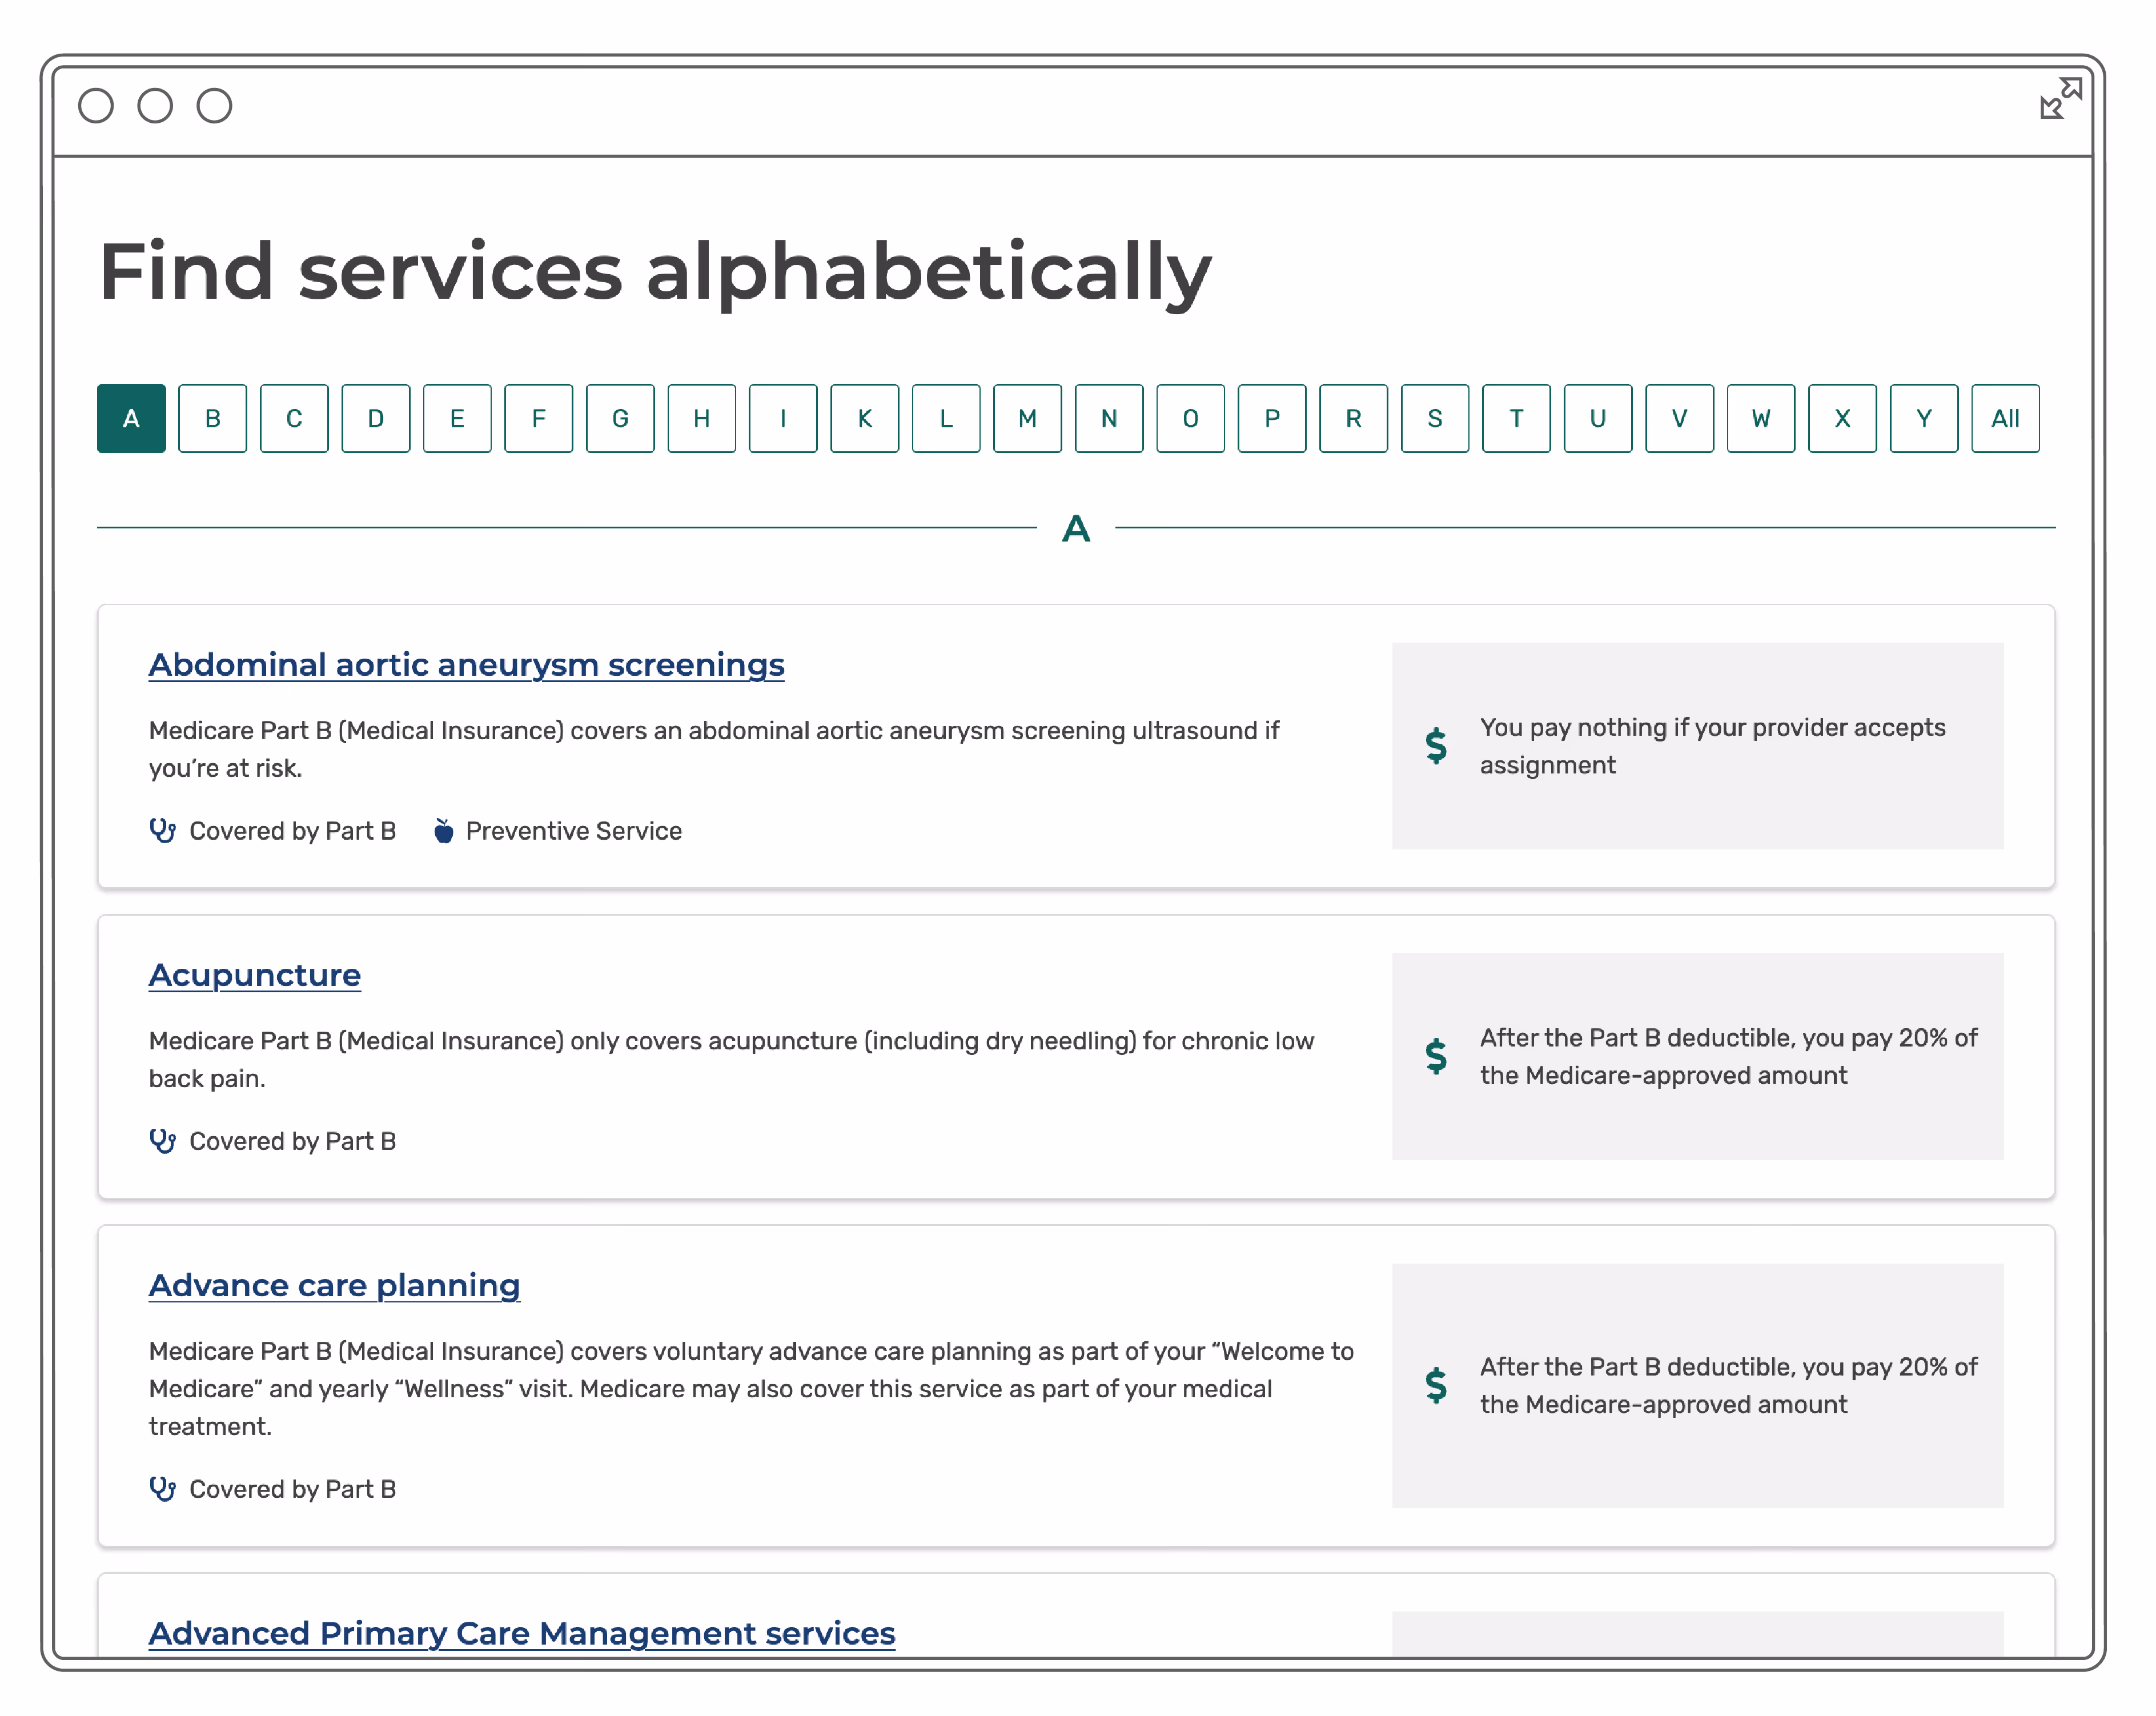This screenshot has width=2156, height=1716.
Task: Click the stethoscope icon on the Advance care planning card
Action: pos(163,1488)
